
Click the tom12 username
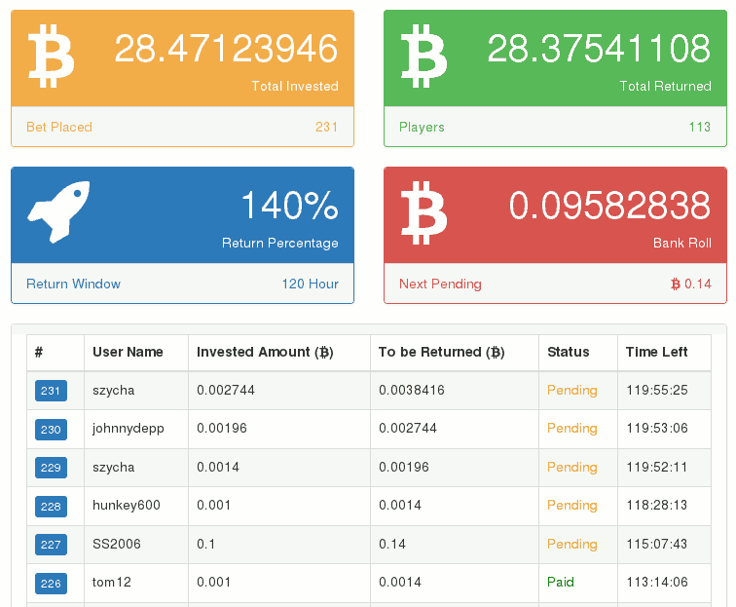pyautogui.click(x=112, y=582)
